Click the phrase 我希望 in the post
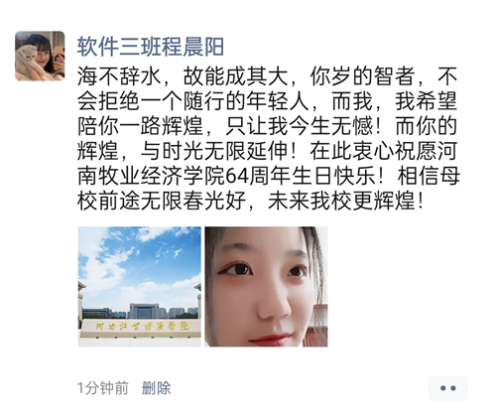Image resolution: width=496 pixels, height=419 pixels. tap(426, 101)
